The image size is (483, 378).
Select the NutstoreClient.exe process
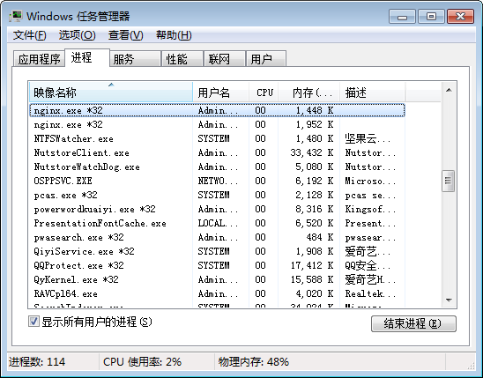217,152
